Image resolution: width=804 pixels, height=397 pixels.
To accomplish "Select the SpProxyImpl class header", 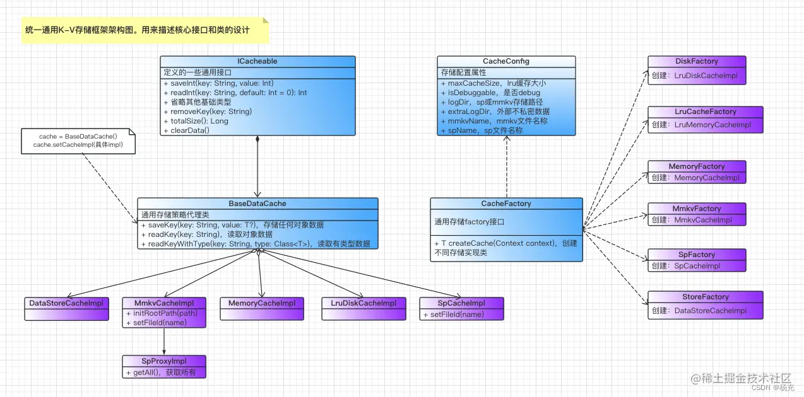I will click(x=164, y=361).
